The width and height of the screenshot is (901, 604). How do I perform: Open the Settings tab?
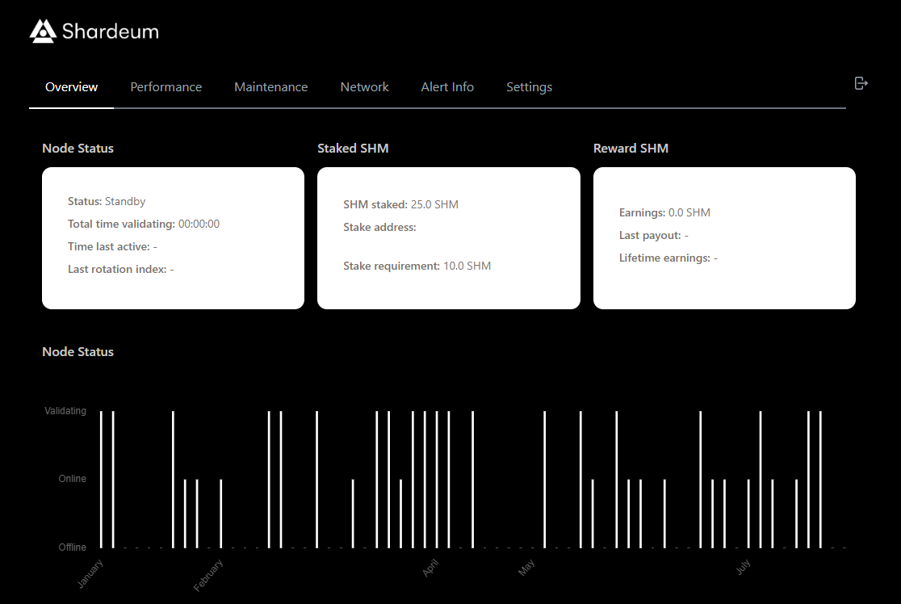pos(530,86)
